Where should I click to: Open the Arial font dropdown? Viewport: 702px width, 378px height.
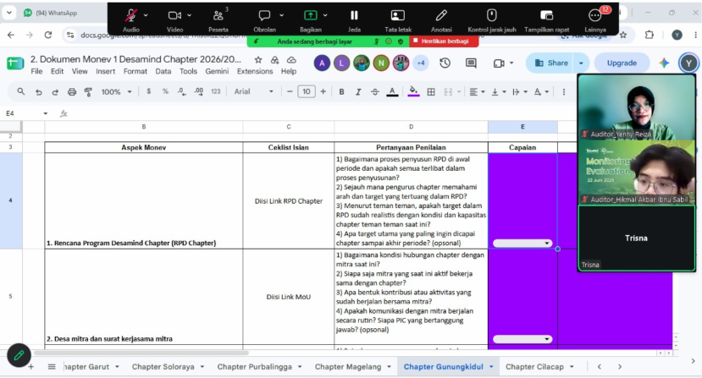253,91
